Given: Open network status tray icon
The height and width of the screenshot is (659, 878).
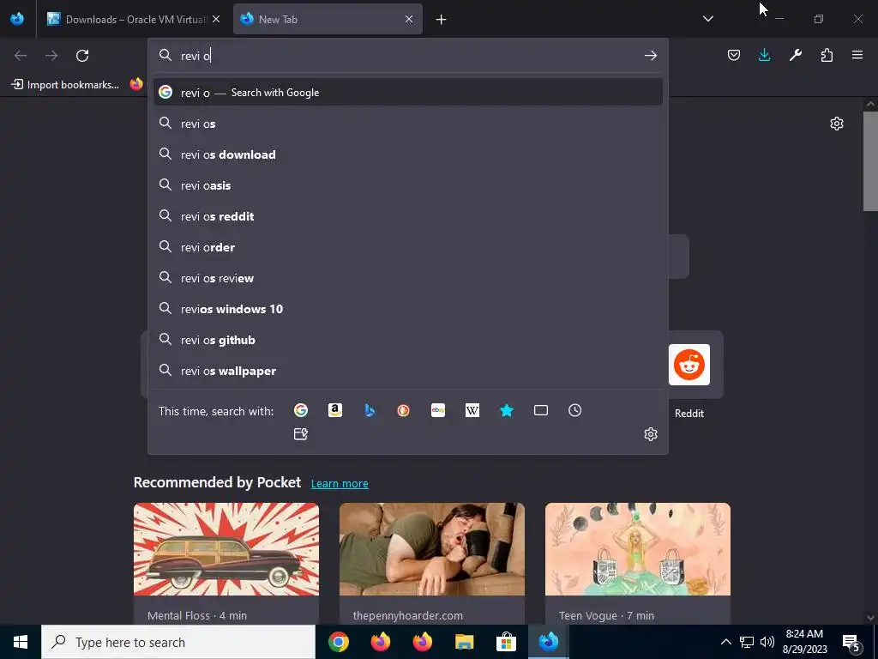Looking at the screenshot, I should [x=747, y=642].
